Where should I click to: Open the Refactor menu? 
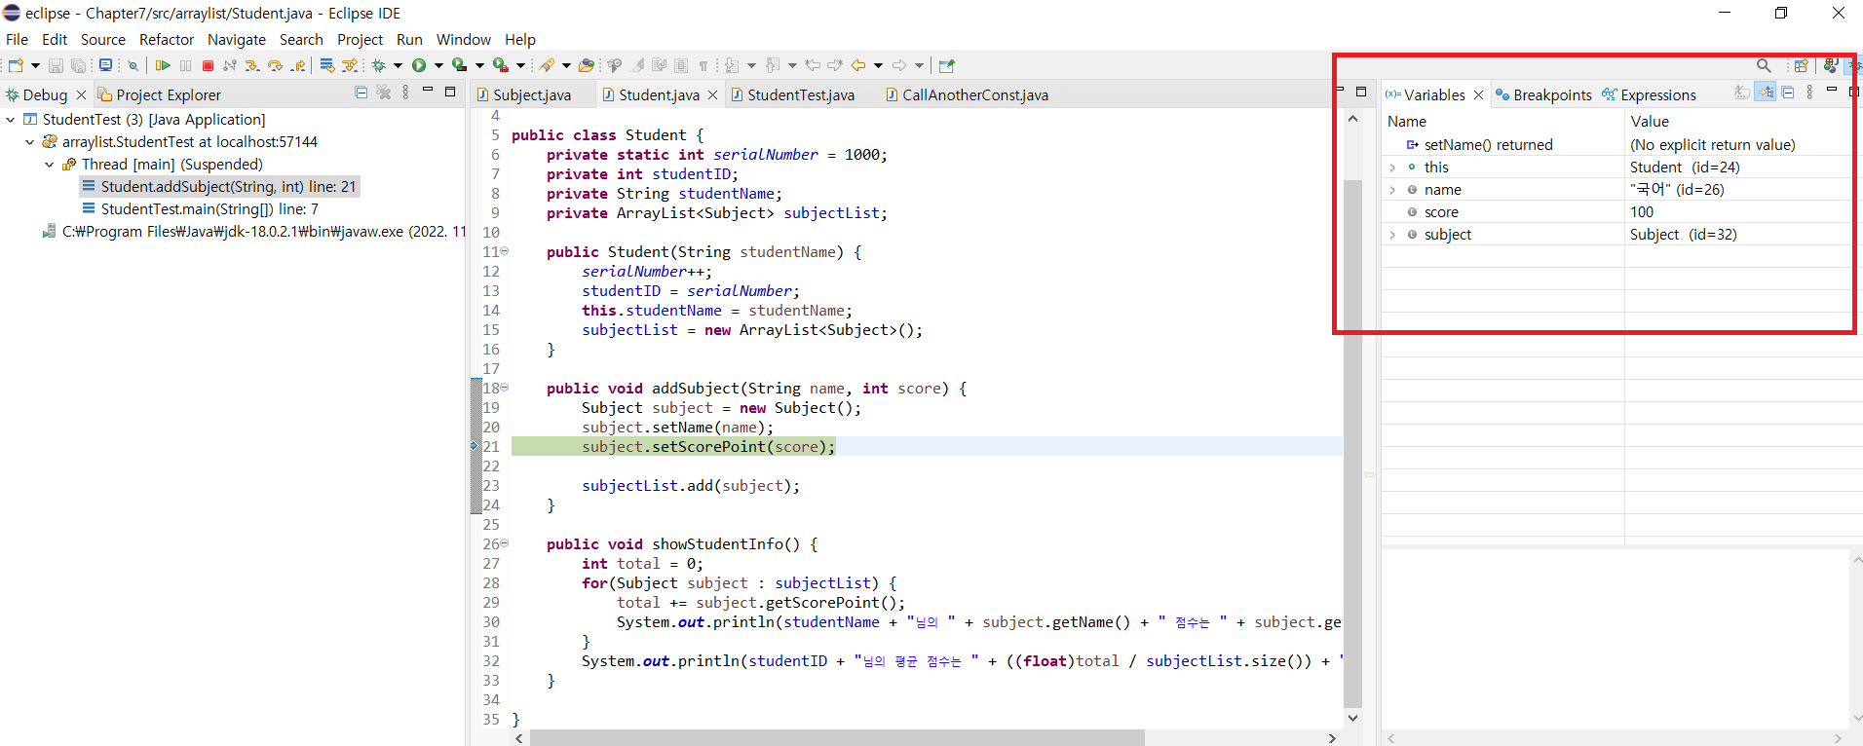[167, 40]
